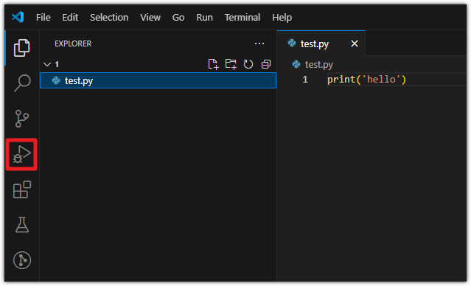Collapse the folder 1 chevron
The width and height of the screenshot is (471, 286).
click(47, 64)
